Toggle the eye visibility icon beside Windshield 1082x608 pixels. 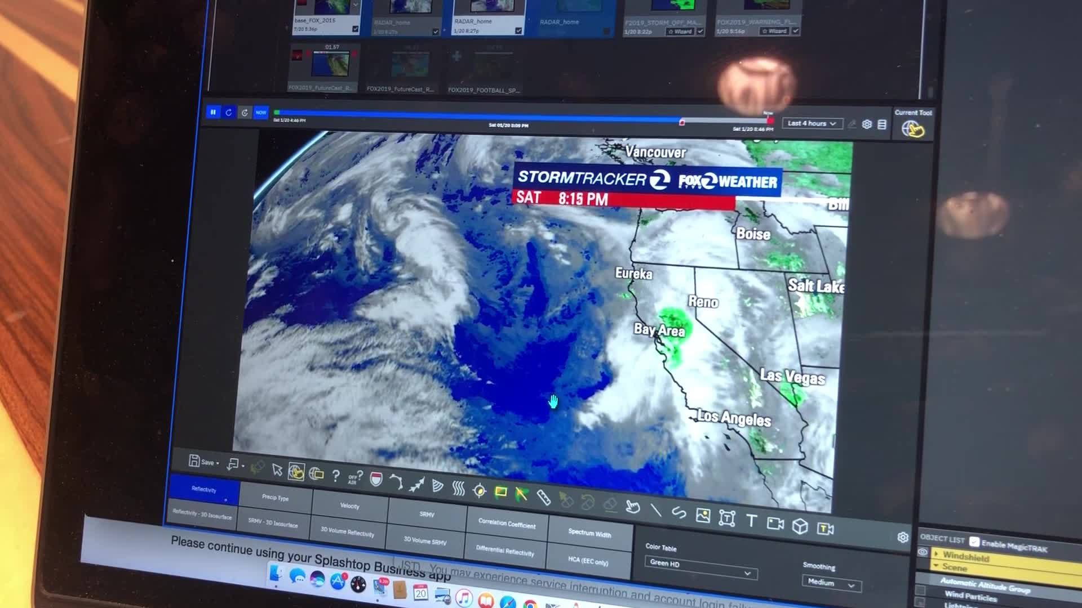(x=923, y=552)
